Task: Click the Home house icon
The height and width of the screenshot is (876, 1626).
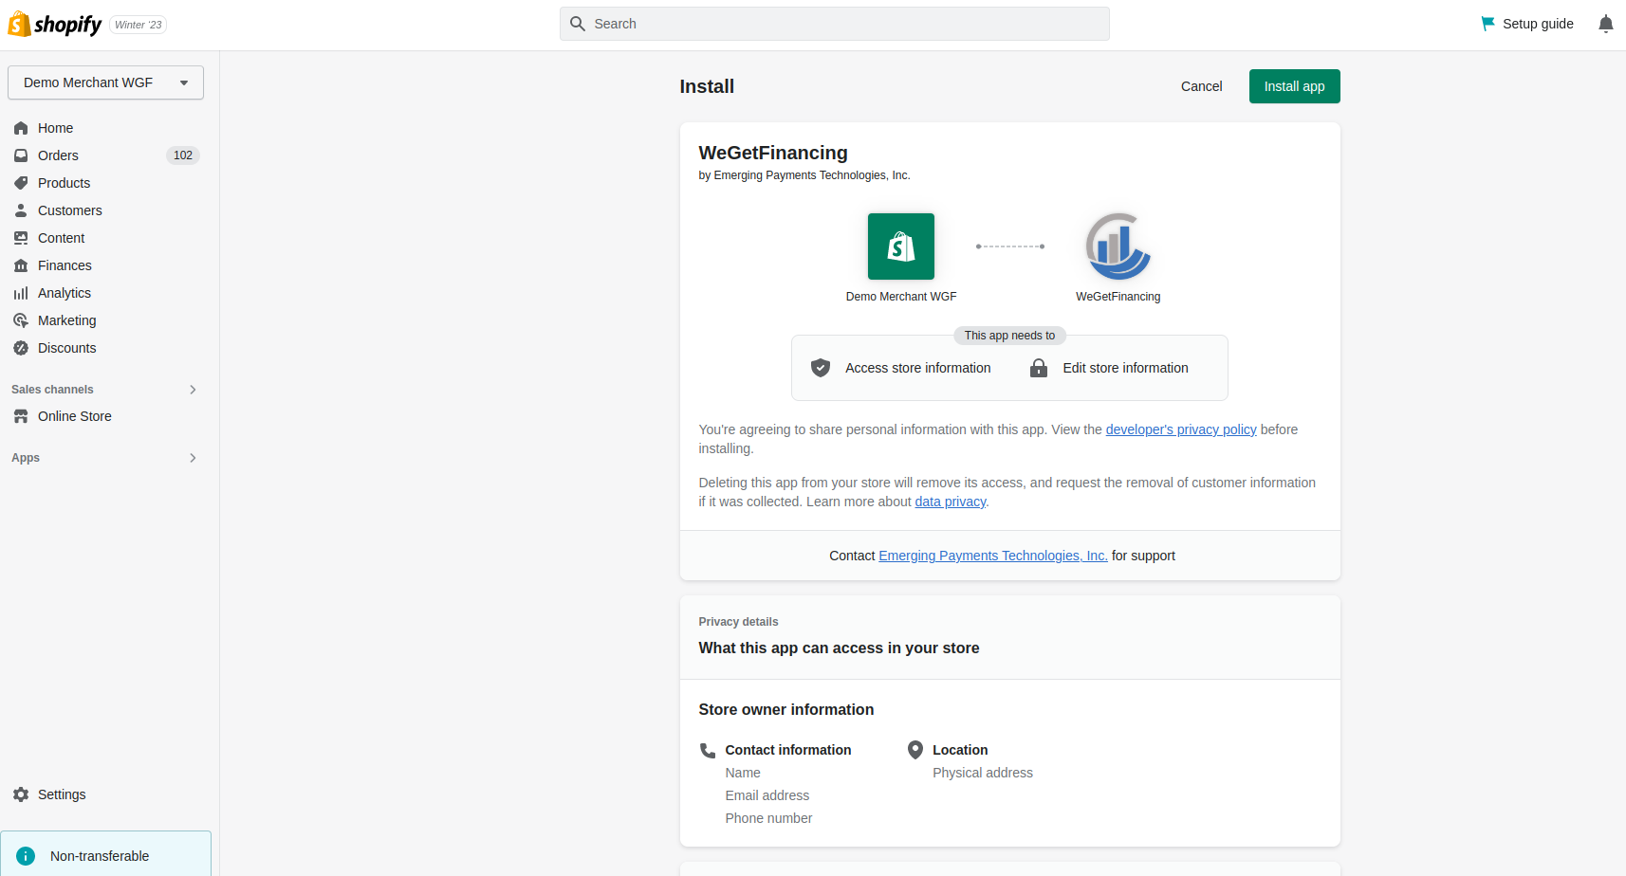Action: click(21, 128)
